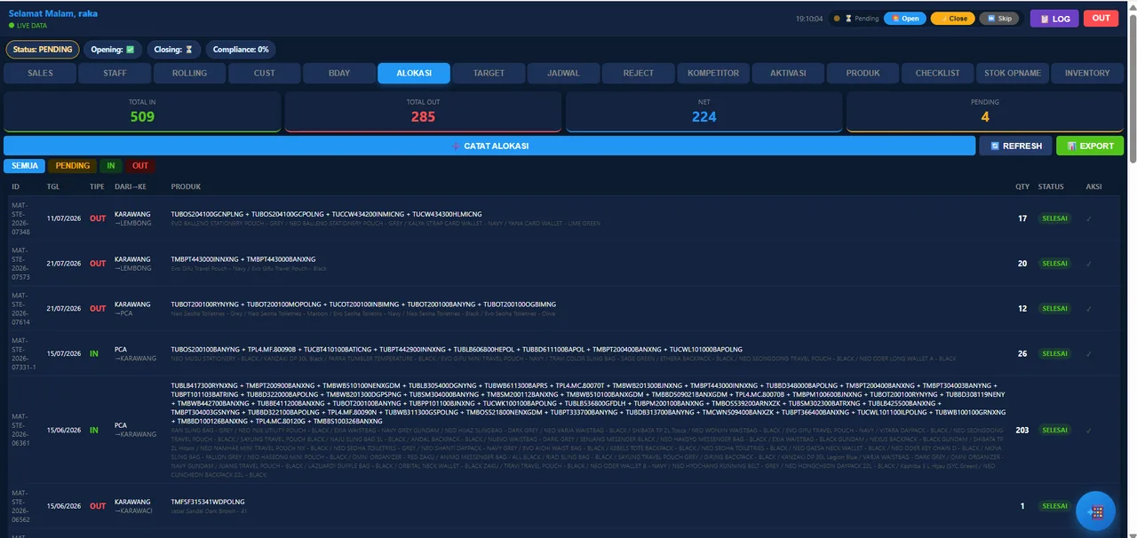Image resolution: width=1137 pixels, height=538 pixels.
Task: Click the floating calculator icon button
Action: 1096,511
